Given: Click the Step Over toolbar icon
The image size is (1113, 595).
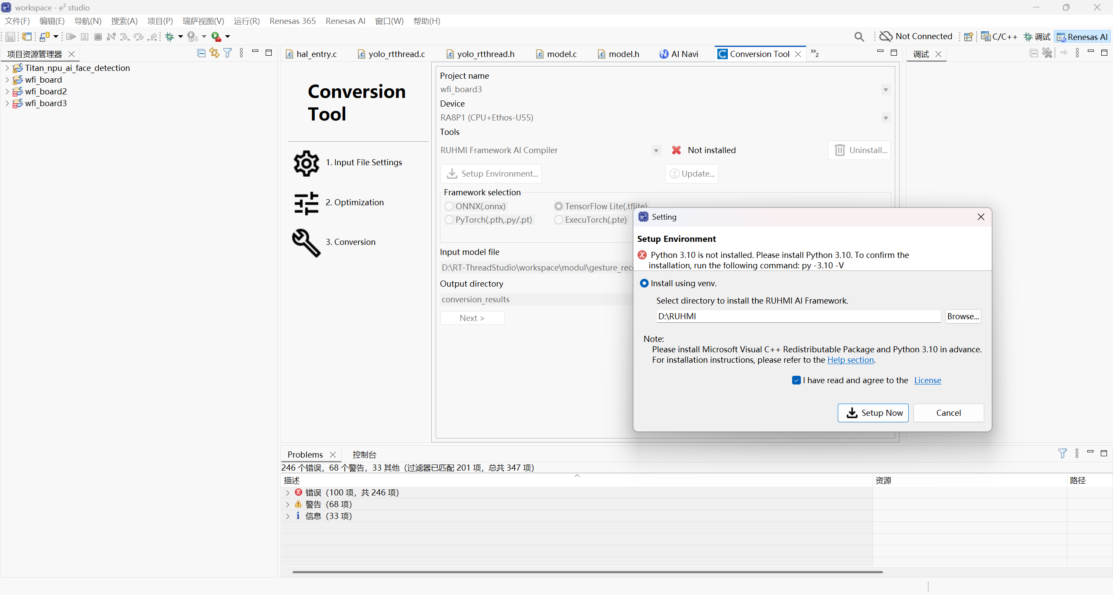Looking at the screenshot, I should [x=139, y=37].
